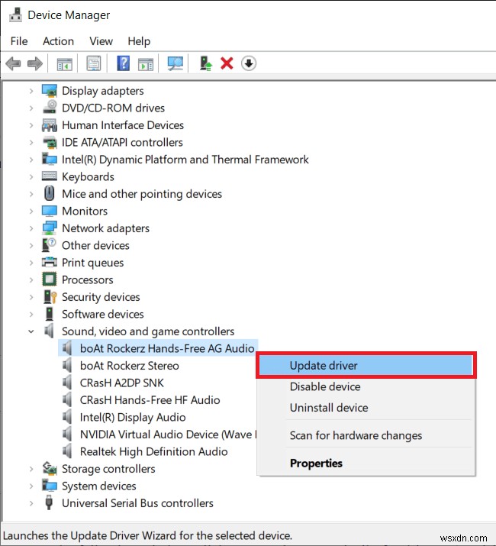Screen dimensions: 496x546
Task: Select Mice and other pointing devices label
Action: [142, 194]
